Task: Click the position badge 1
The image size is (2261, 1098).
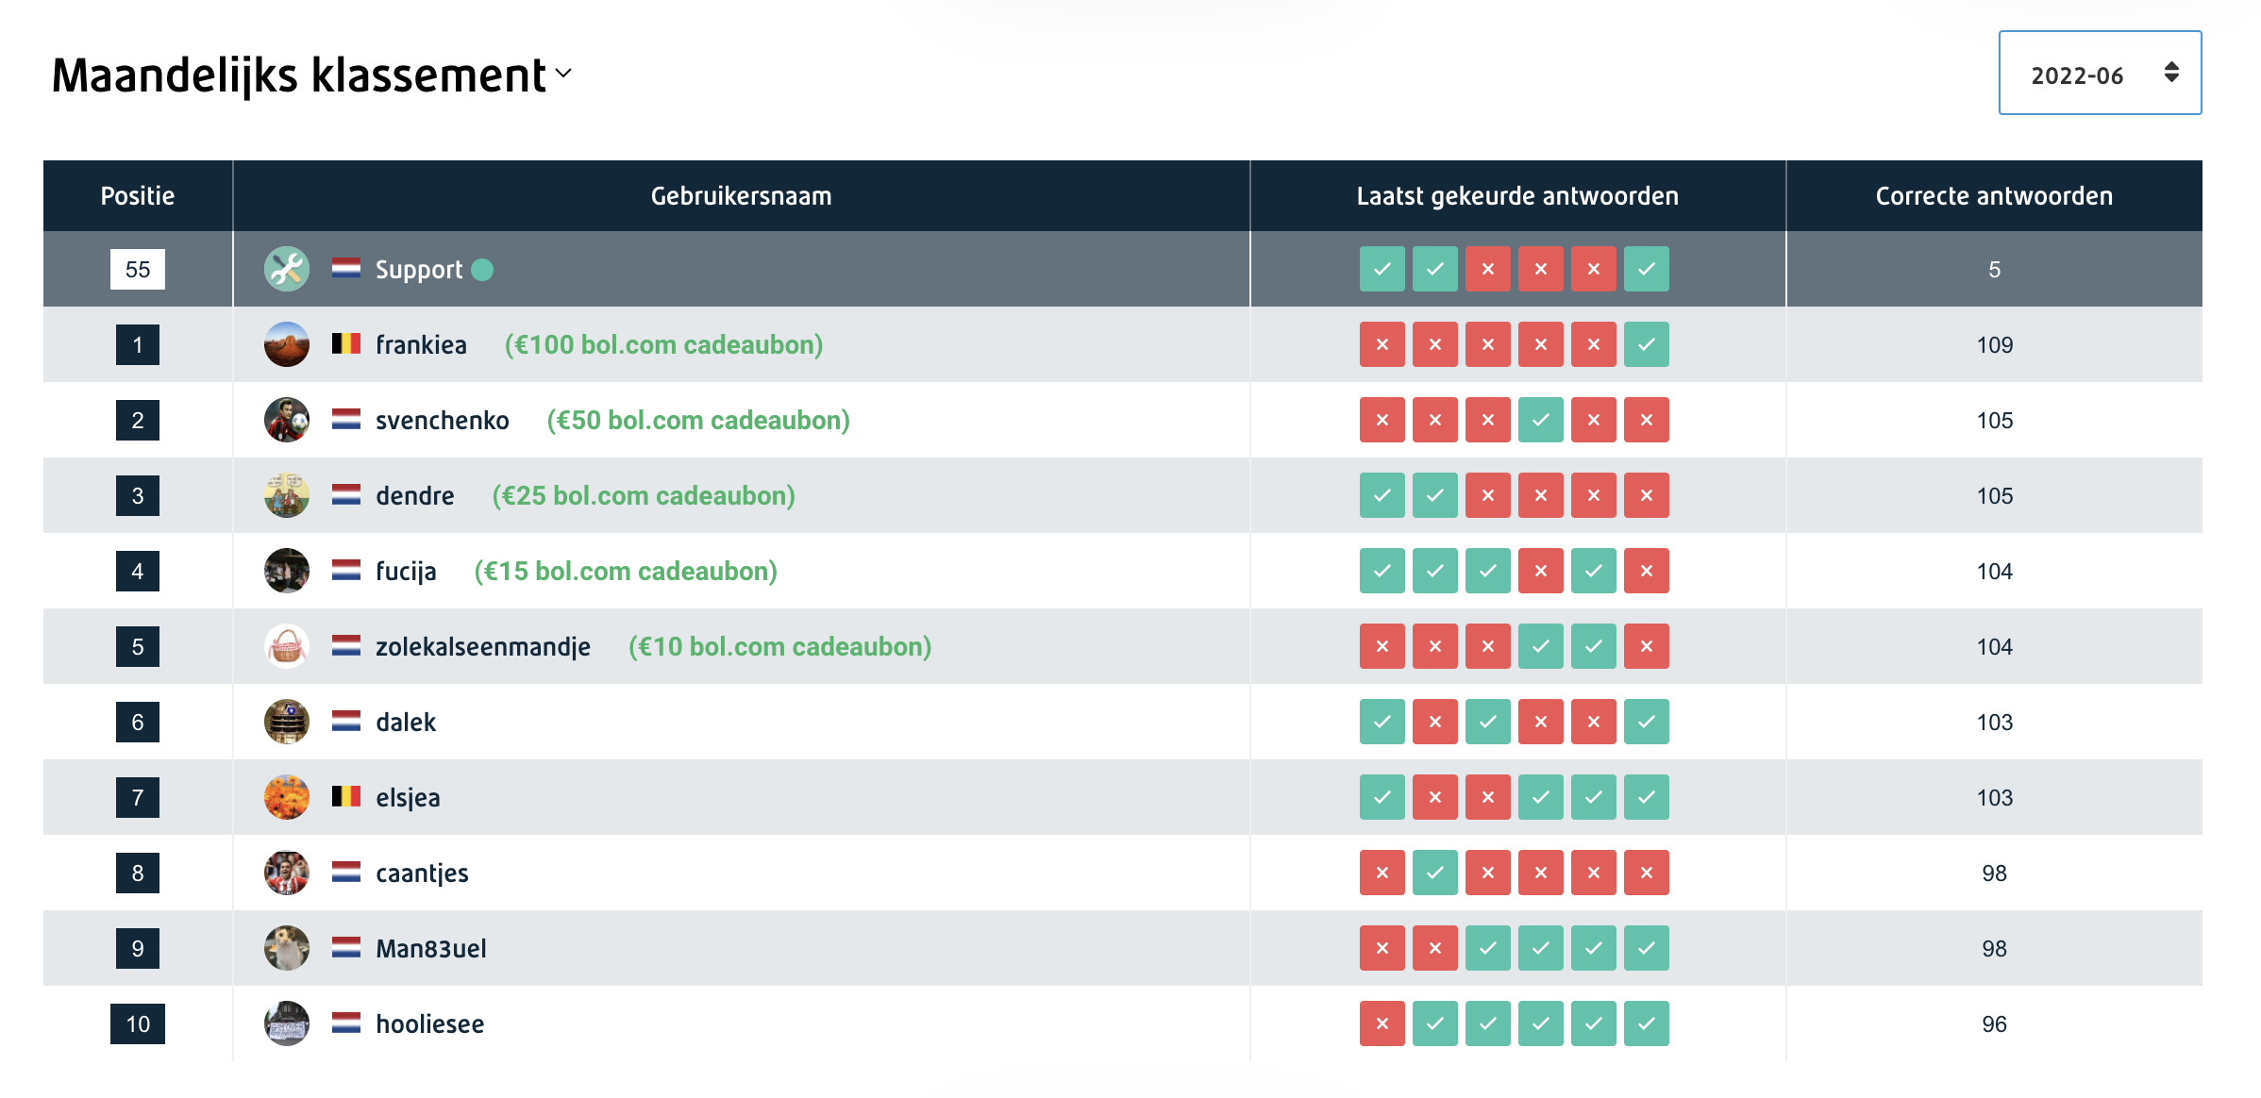Action: [138, 344]
